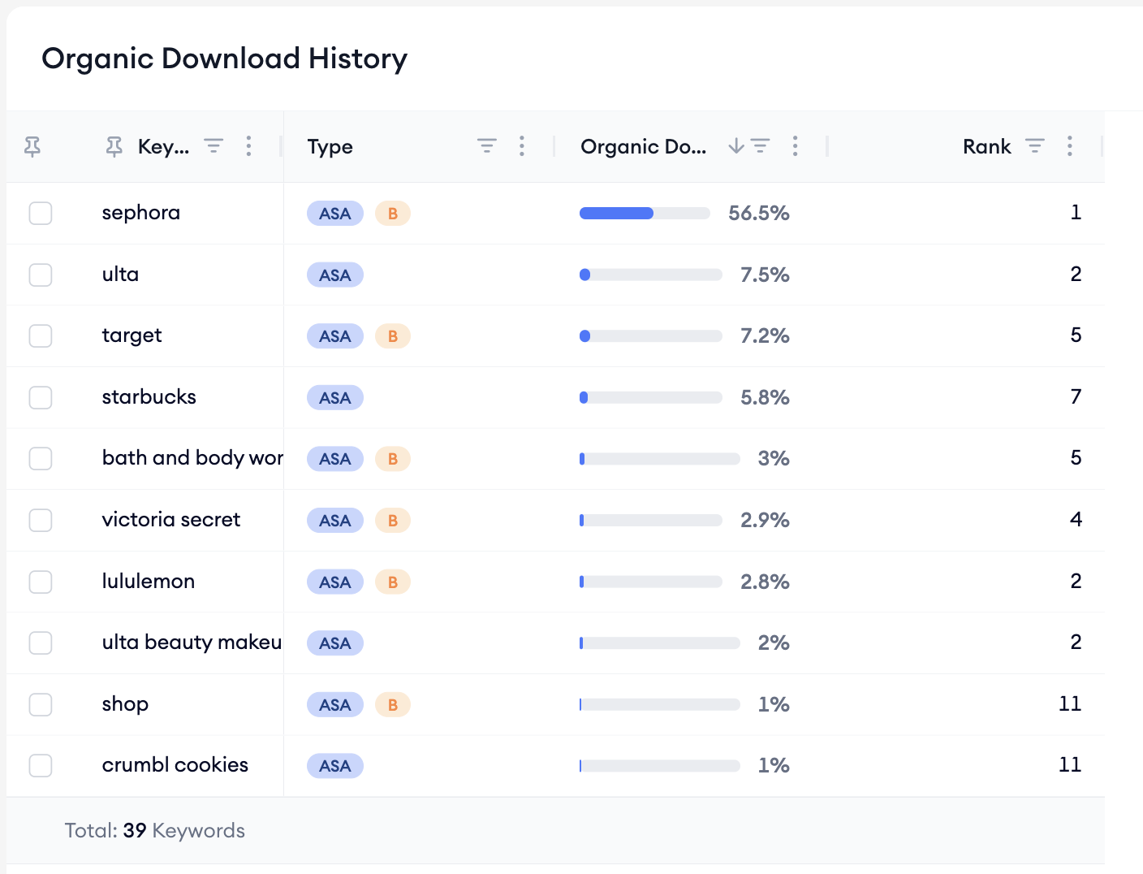Image resolution: width=1143 pixels, height=874 pixels.
Task: Check the bath and body works checkbox
Action: click(x=41, y=458)
